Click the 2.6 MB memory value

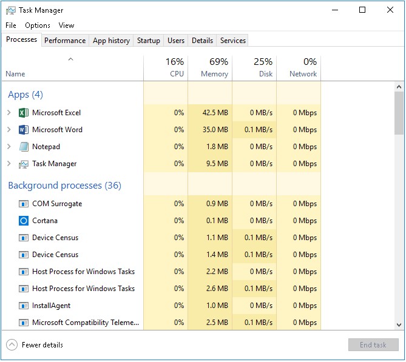click(x=217, y=289)
